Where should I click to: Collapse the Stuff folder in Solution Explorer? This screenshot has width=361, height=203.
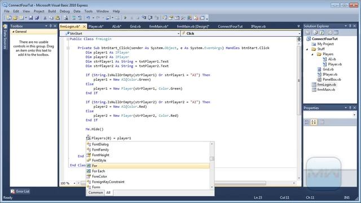point(307,49)
